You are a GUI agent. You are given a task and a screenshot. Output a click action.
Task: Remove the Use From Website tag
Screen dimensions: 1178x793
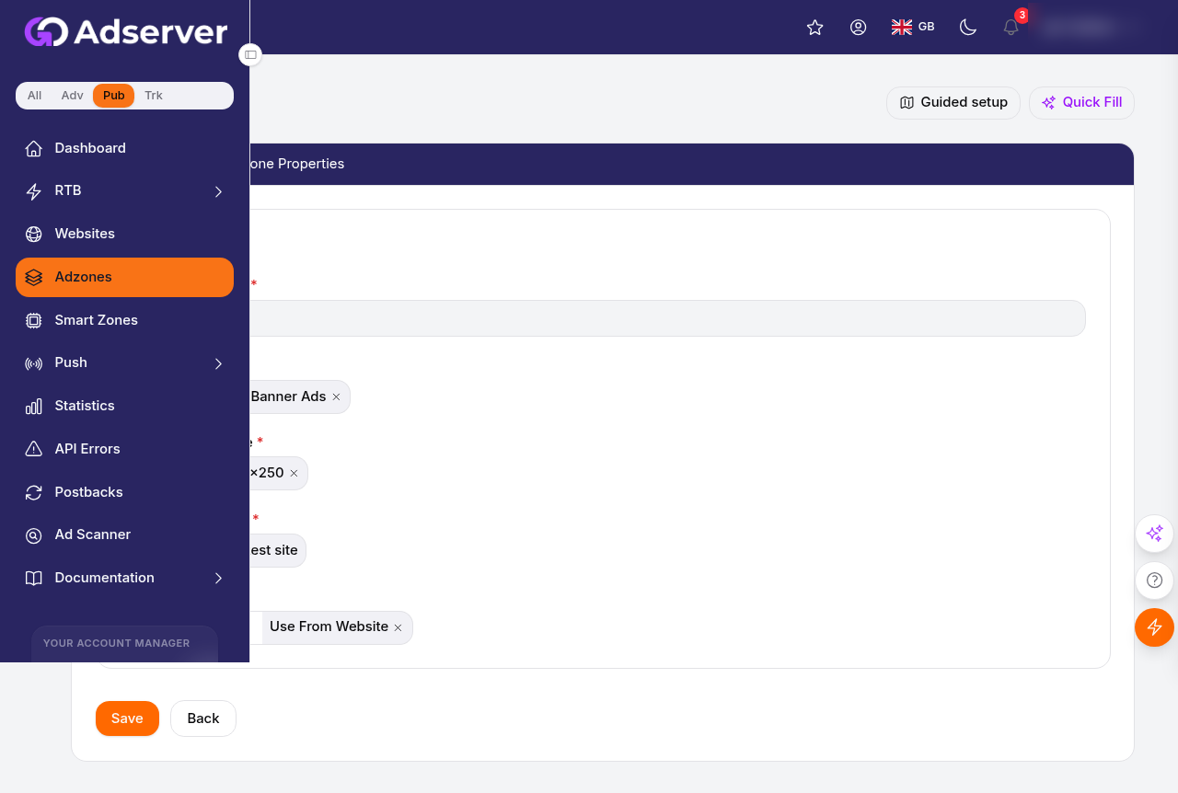click(x=398, y=627)
